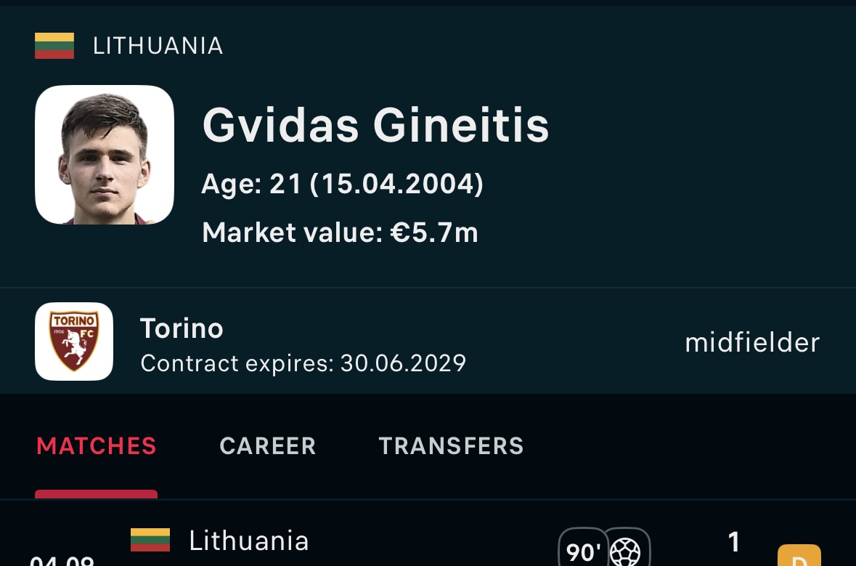
Task: Open the Torino FC club crest
Action: click(x=74, y=341)
